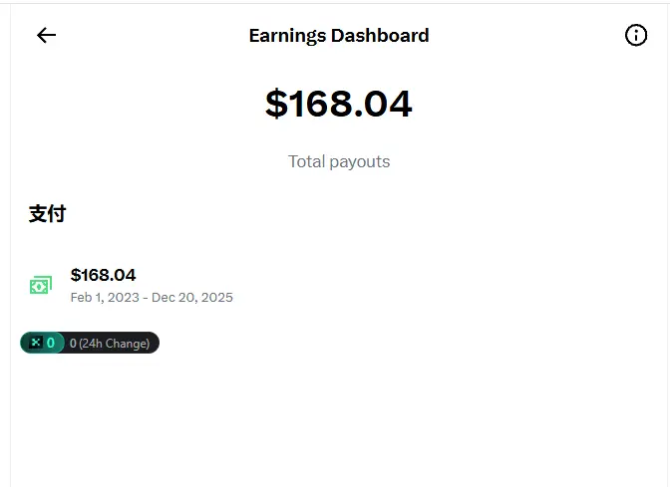The width and height of the screenshot is (670, 487).
Task: Click the word "Dashboard" in the header
Action: [x=380, y=36]
